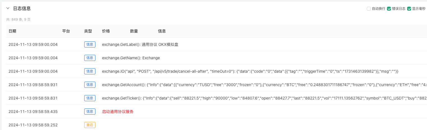Click the 信息 tag beside 启动通用协议服务
The width and height of the screenshot is (427, 130).
tap(90, 112)
